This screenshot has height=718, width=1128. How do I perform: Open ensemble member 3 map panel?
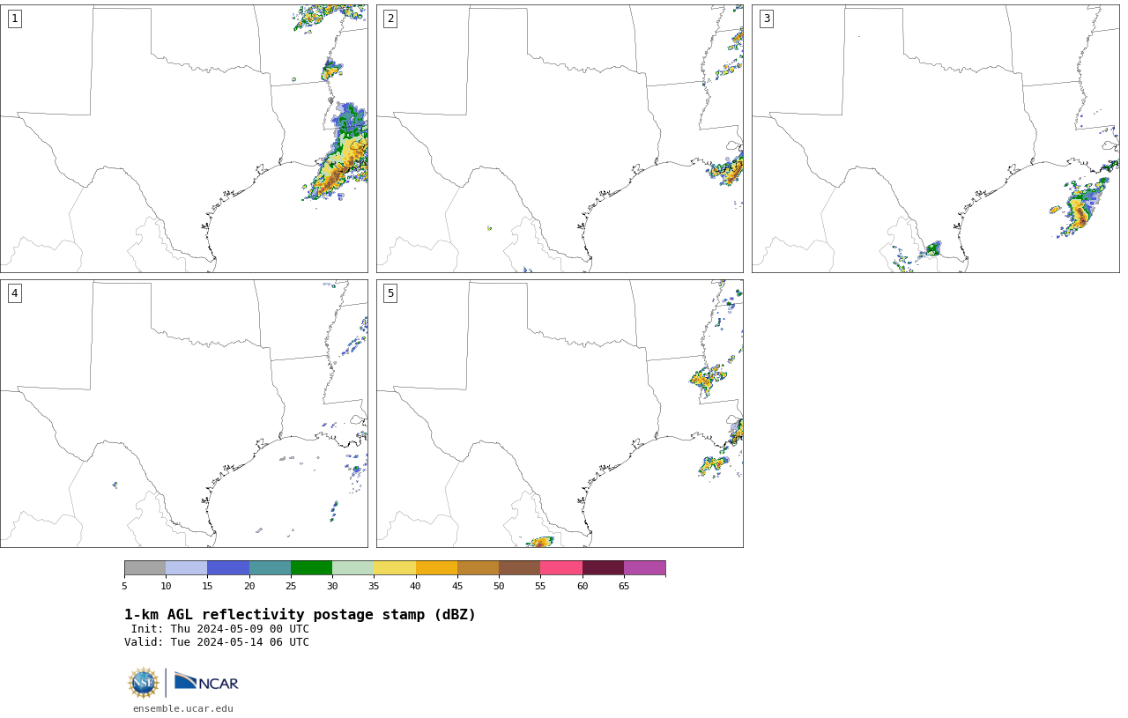tap(935, 138)
